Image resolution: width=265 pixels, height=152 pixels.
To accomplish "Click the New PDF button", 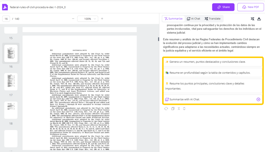I will click(250, 7).
